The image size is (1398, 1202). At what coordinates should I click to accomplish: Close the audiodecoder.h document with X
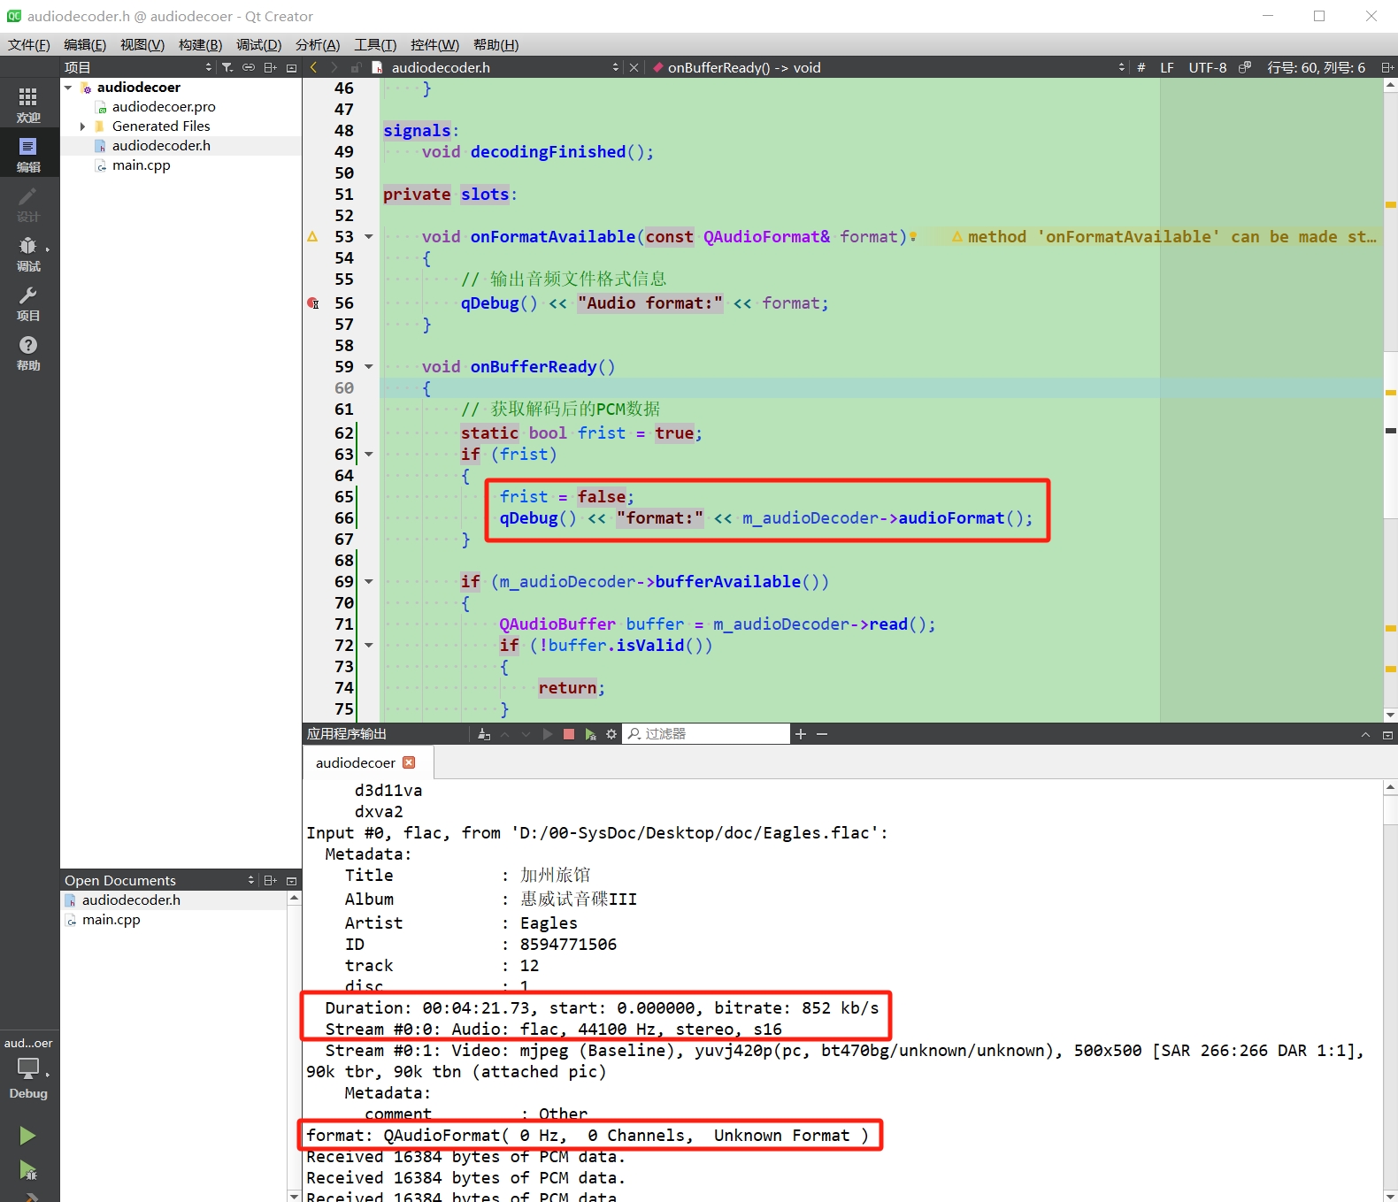tap(634, 67)
